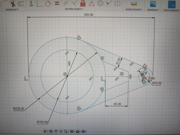The image size is (180, 135).
Task: Activate the Orbit navigation tool
Action: coord(45,131)
